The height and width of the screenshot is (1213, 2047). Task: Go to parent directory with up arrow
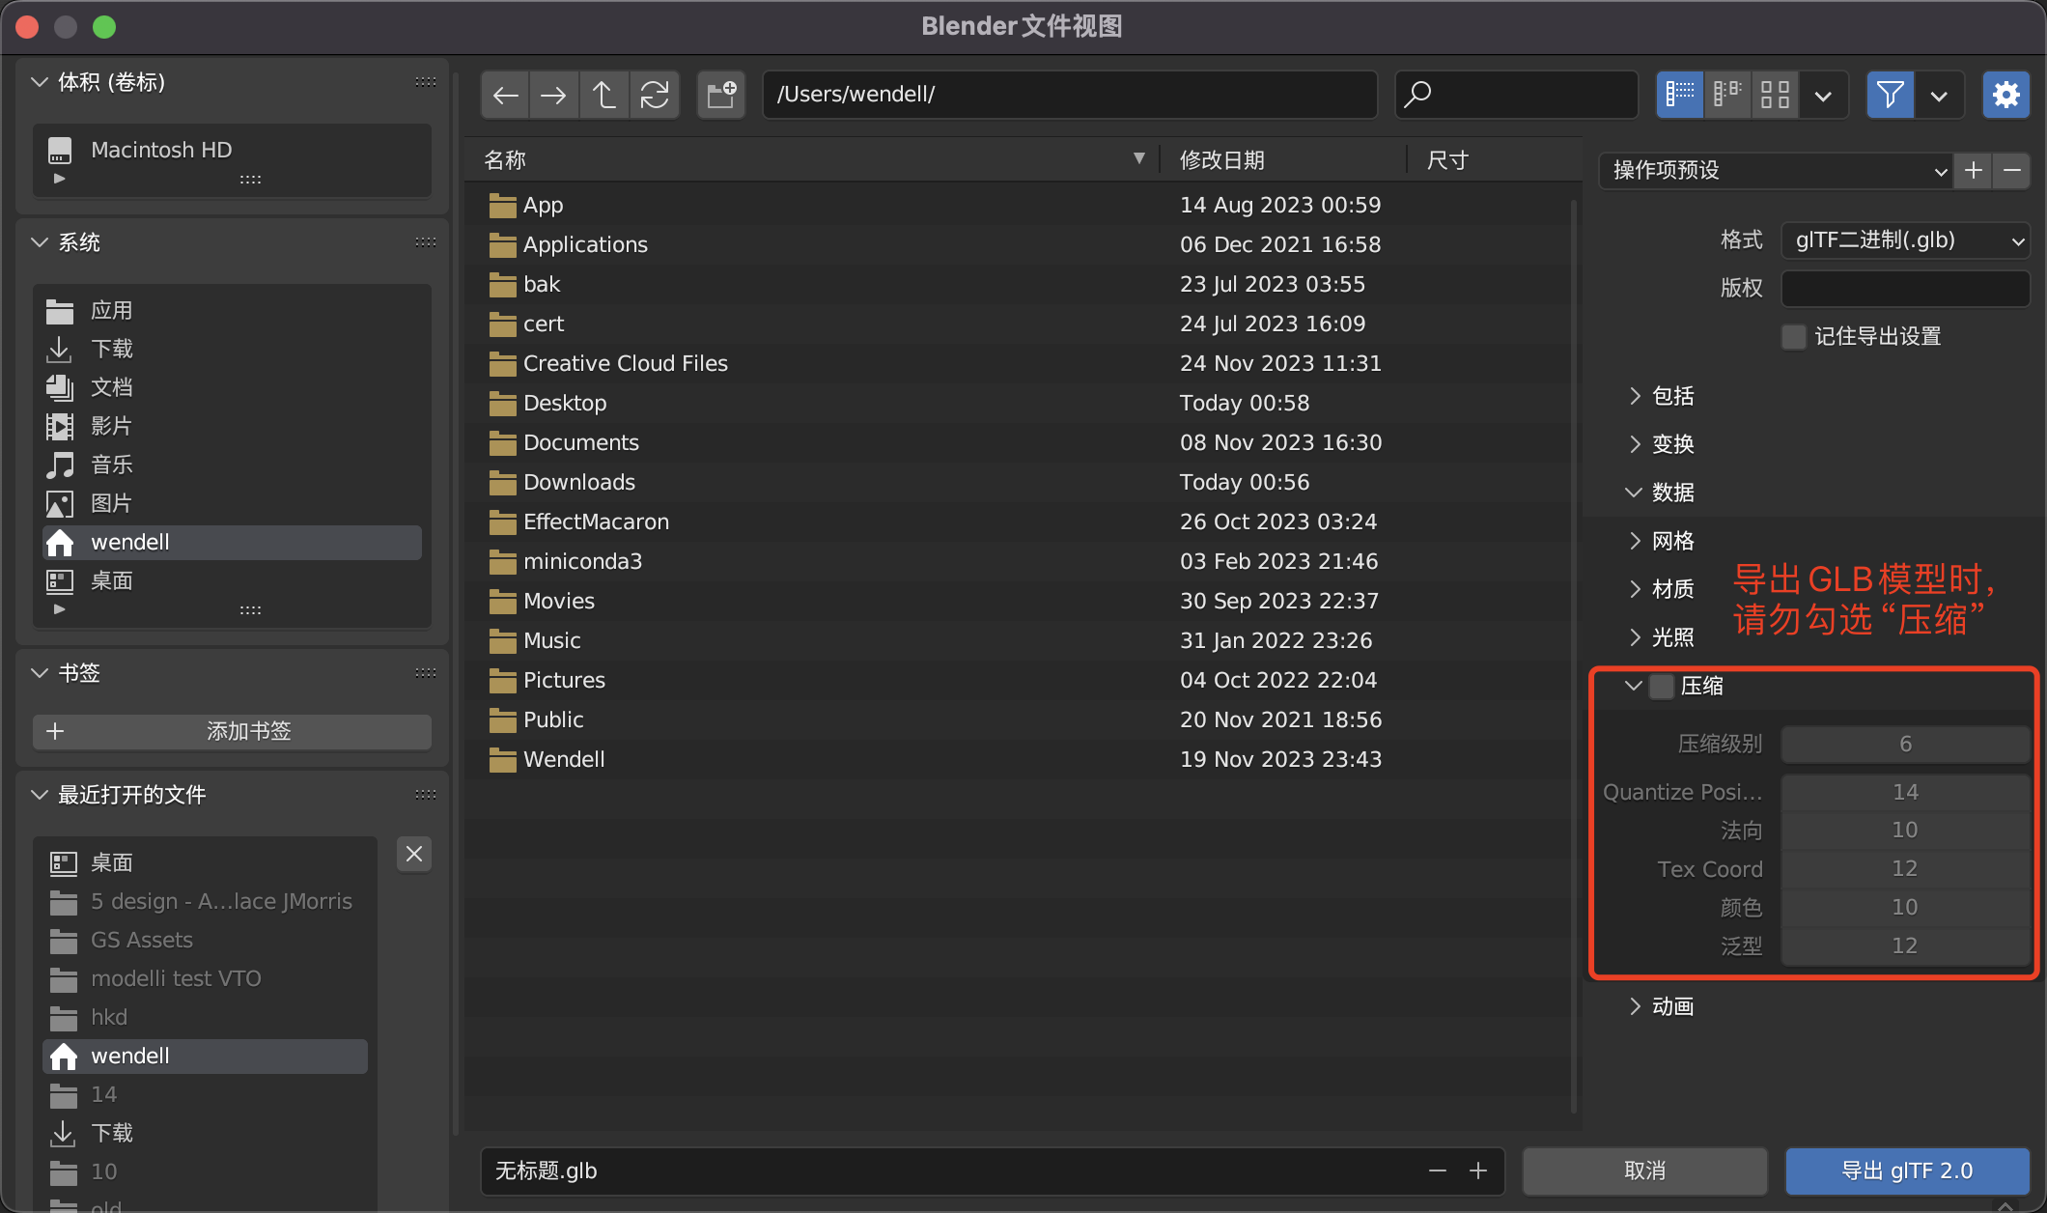(604, 95)
